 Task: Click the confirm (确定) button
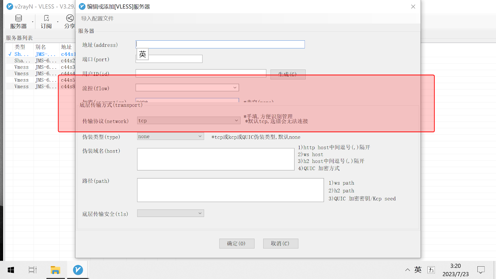[237, 244]
